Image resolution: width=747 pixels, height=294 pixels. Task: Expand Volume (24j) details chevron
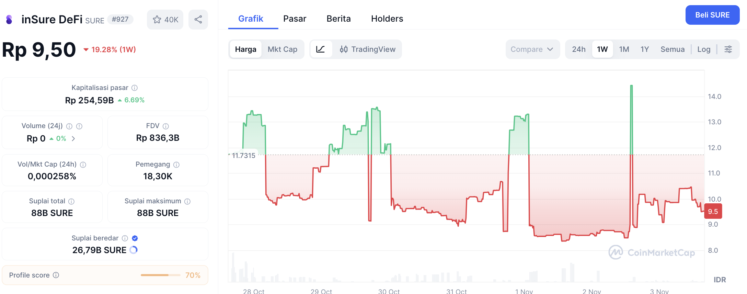pos(73,139)
